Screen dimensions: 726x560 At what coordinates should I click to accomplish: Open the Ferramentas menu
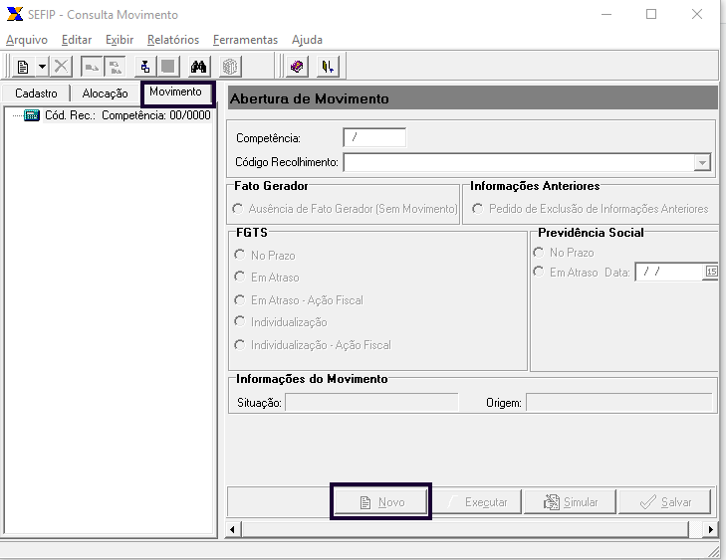click(245, 40)
